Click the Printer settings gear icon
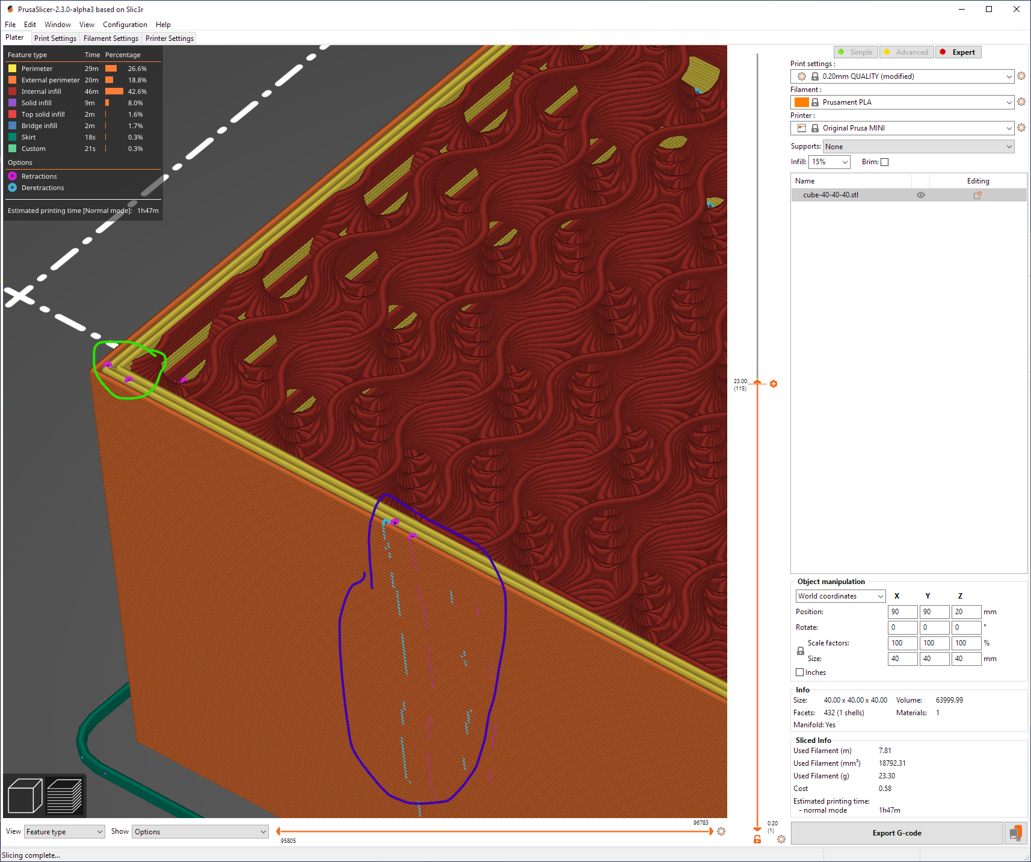 (1021, 128)
